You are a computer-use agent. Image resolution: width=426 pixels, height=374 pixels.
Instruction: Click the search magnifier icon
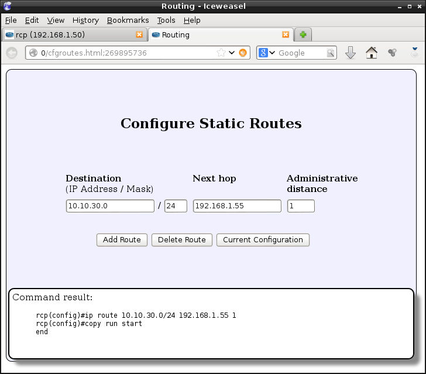(331, 53)
